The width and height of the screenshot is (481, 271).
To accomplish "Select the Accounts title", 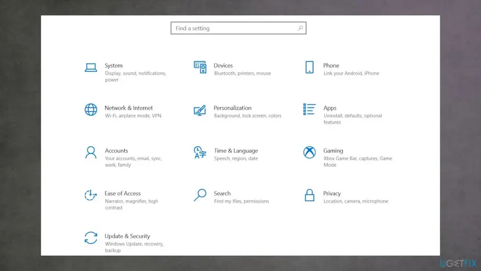I will pyautogui.click(x=116, y=151).
